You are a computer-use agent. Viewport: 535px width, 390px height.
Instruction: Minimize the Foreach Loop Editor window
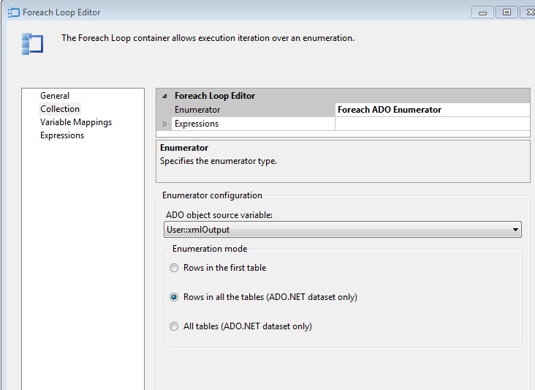coord(482,12)
